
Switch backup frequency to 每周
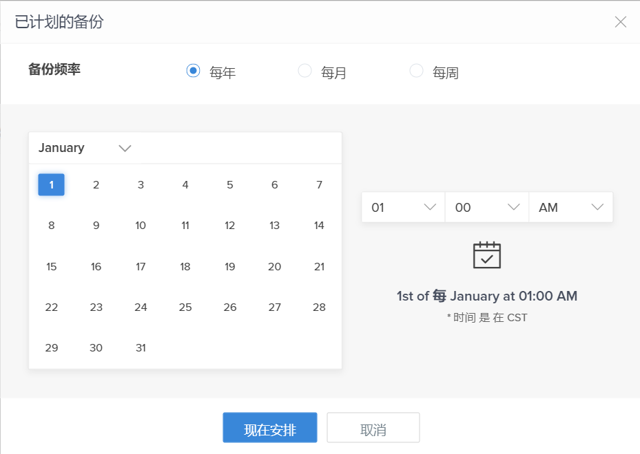tap(416, 71)
